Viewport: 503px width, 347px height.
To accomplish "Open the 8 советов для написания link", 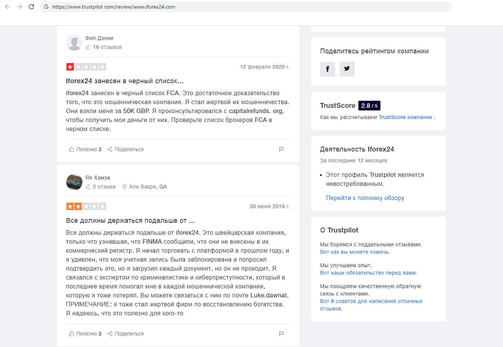I will tap(371, 301).
